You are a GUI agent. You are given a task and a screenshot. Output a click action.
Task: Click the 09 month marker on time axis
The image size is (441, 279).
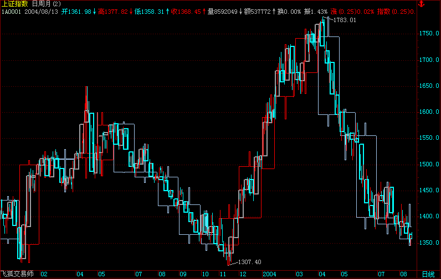coord(183,274)
